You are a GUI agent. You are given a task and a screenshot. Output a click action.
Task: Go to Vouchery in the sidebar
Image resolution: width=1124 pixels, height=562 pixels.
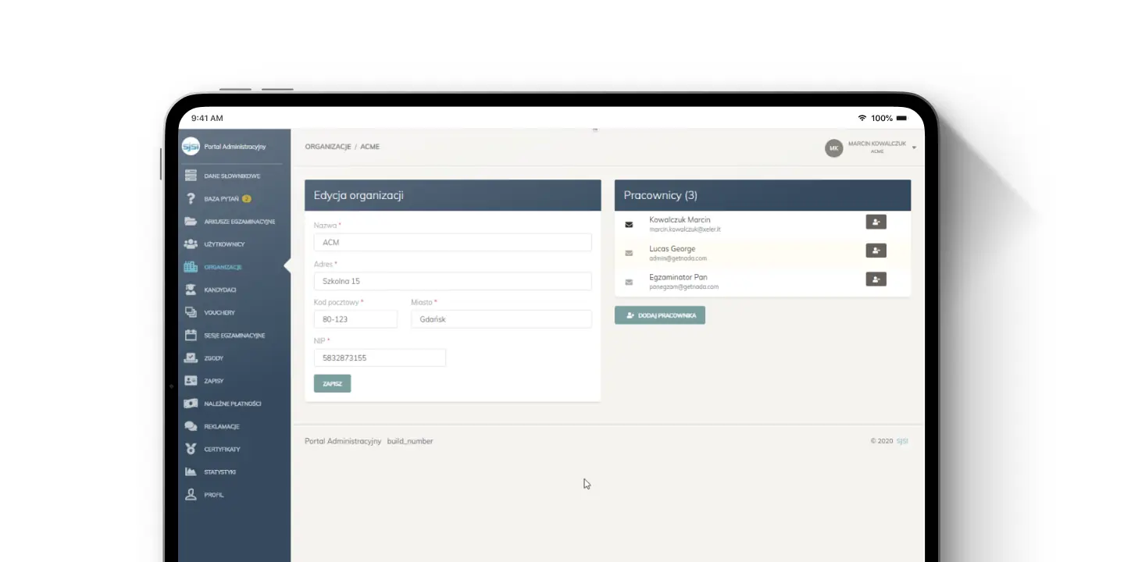219,312
